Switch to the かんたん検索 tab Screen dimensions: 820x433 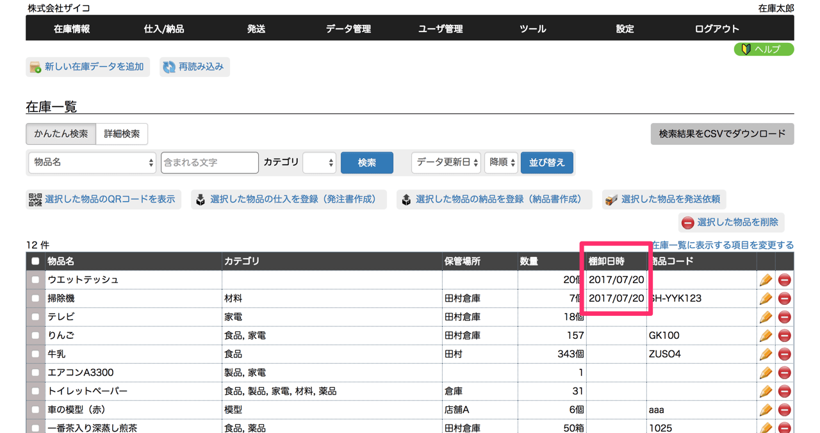click(61, 134)
